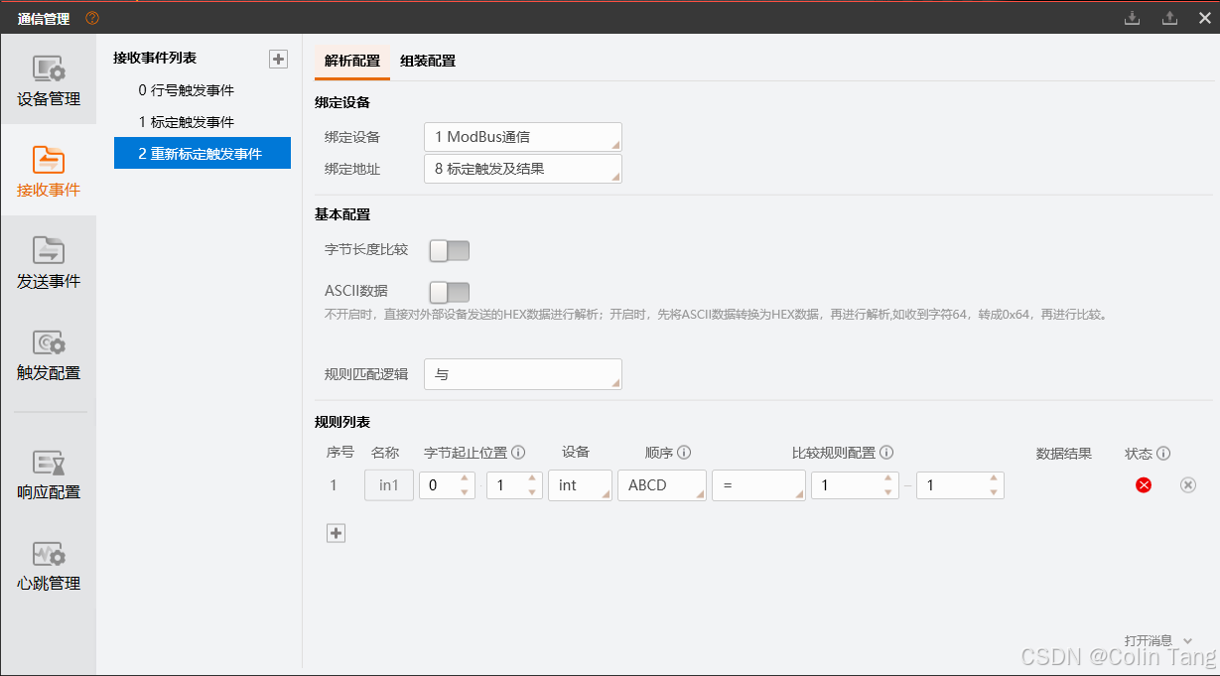Viewport: 1220px width, 676px height.
Task: Switch to 触发配置 in the sidebar
Action: click(48, 357)
